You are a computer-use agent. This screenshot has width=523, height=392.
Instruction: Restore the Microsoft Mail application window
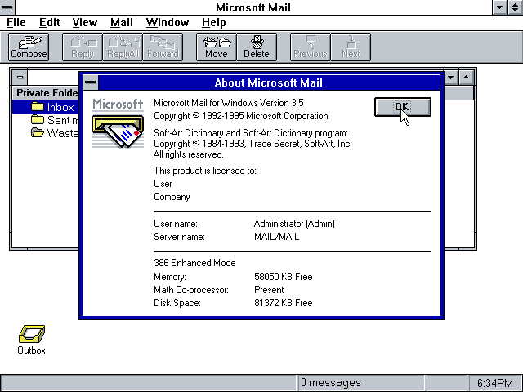(516, 7)
